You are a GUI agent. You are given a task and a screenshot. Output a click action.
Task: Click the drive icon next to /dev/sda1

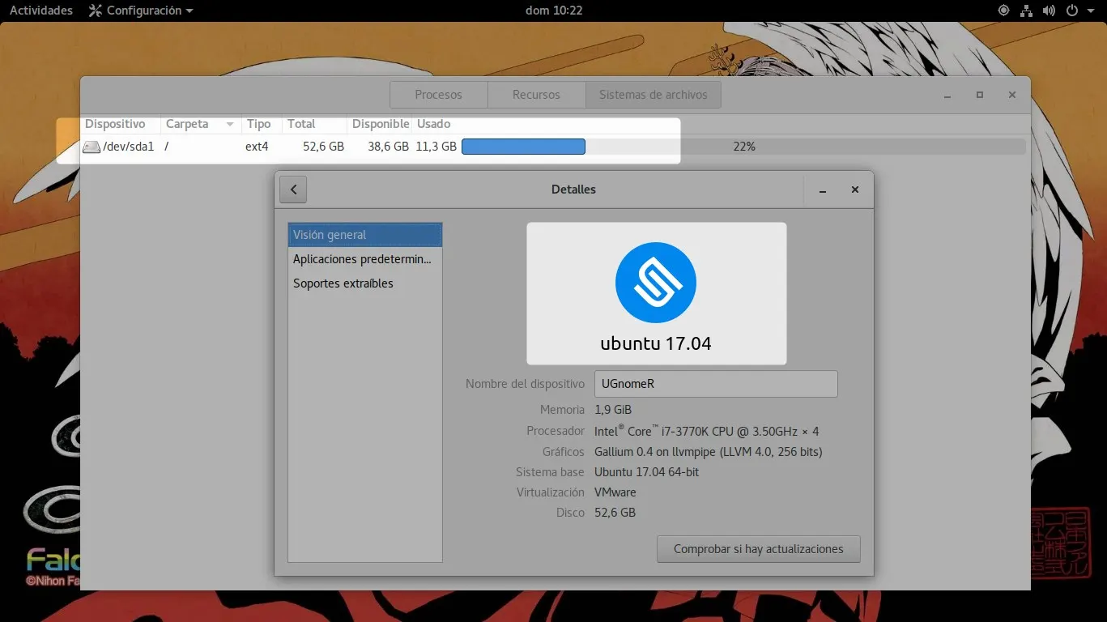point(91,147)
